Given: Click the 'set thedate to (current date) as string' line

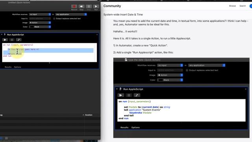Looking at the screenshot, I should point(147,107).
